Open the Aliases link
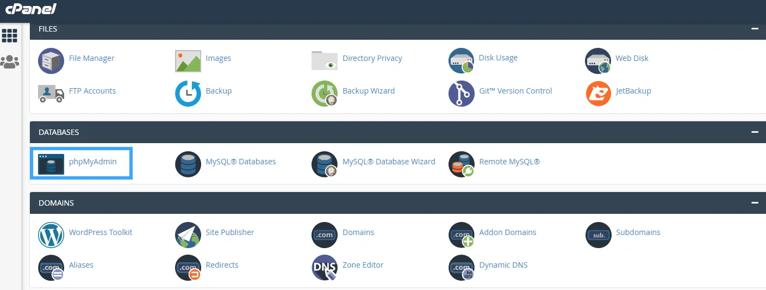Viewport: 766px width, 290px height. point(81,265)
